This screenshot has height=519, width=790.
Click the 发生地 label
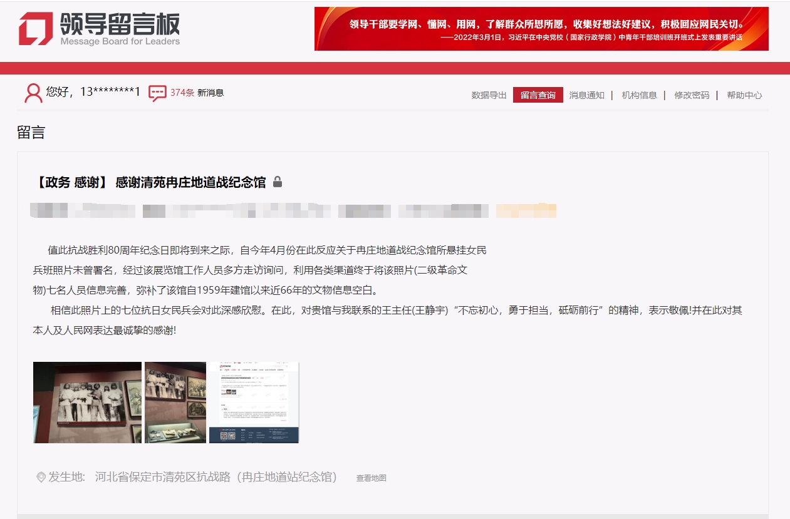(66, 477)
